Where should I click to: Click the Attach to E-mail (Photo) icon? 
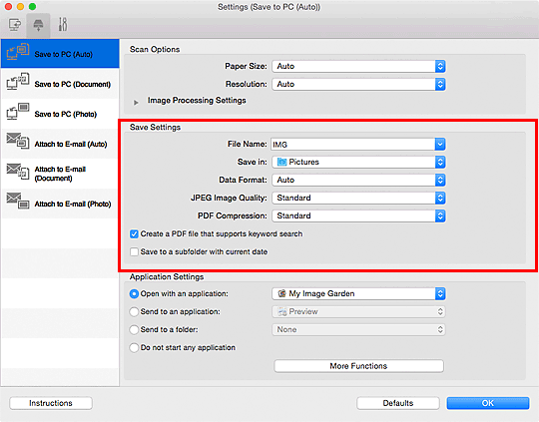(18, 201)
